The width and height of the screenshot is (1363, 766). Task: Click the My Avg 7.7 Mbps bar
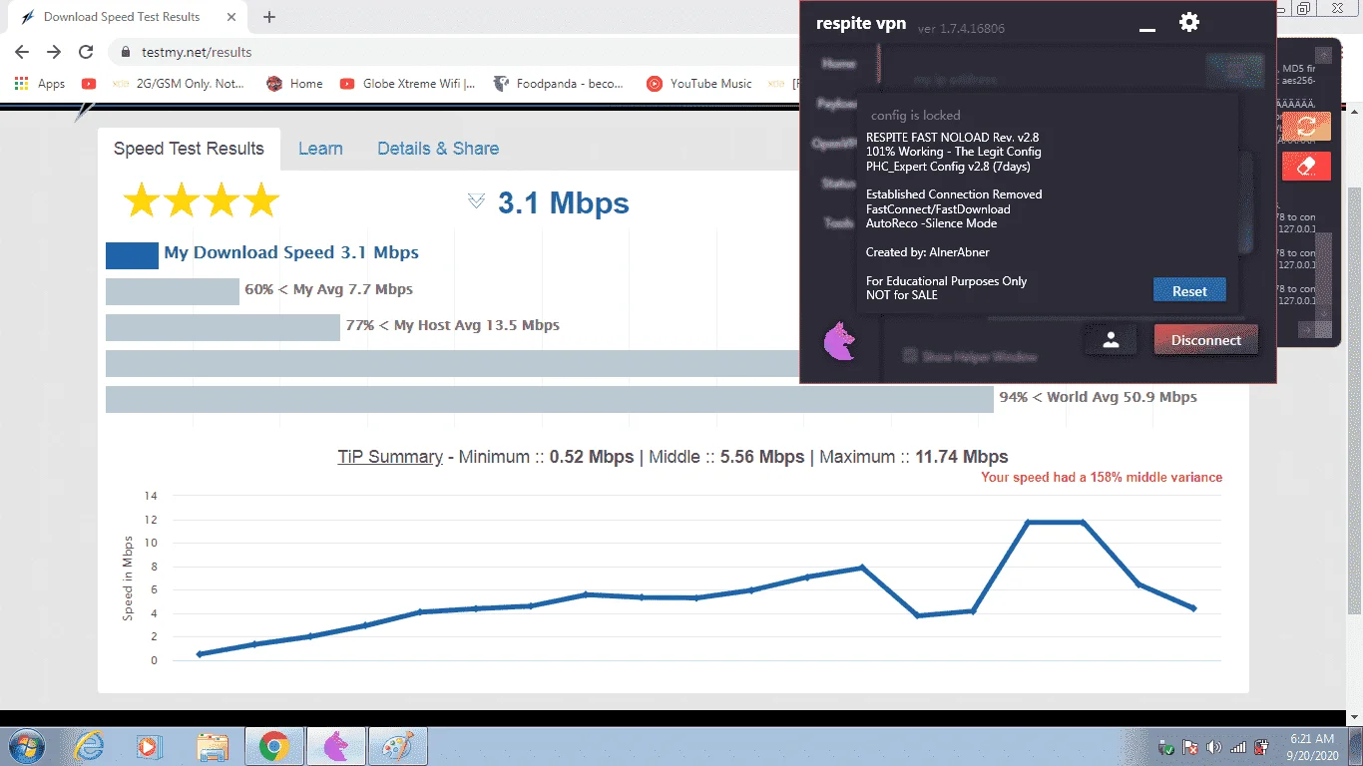pos(173,291)
